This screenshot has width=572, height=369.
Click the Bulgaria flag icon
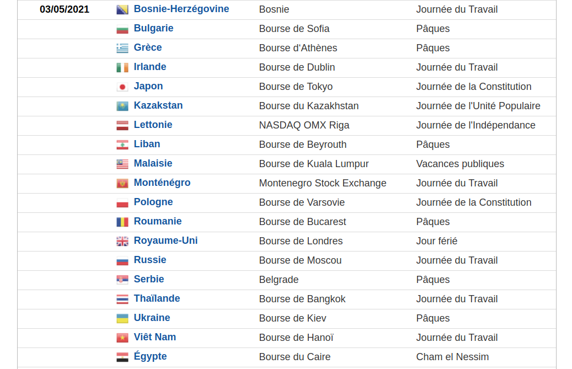[122, 29]
